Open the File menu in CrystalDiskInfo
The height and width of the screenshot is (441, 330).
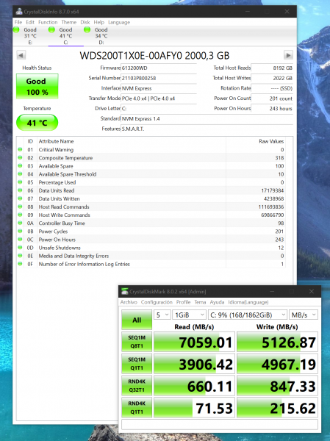[18, 22]
